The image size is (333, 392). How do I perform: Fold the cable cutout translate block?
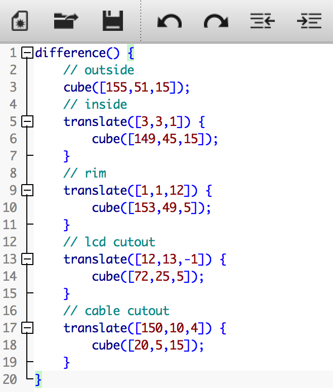(27, 328)
